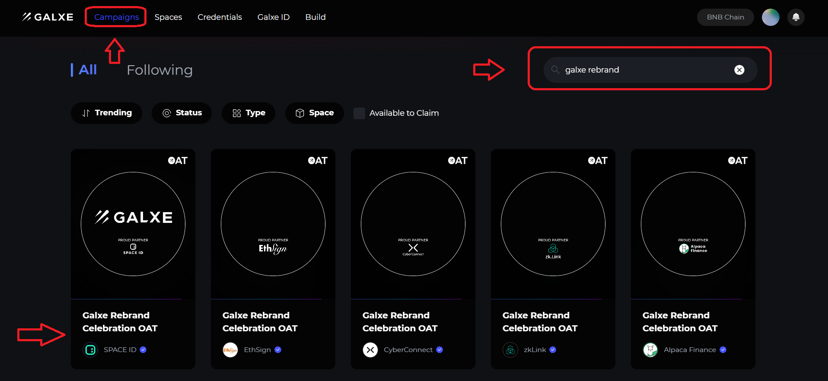Open the Campaigns tab
Image resolution: width=828 pixels, height=381 pixels.
click(x=117, y=17)
